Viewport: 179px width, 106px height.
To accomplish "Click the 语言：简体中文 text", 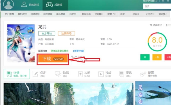I will point(77,39).
